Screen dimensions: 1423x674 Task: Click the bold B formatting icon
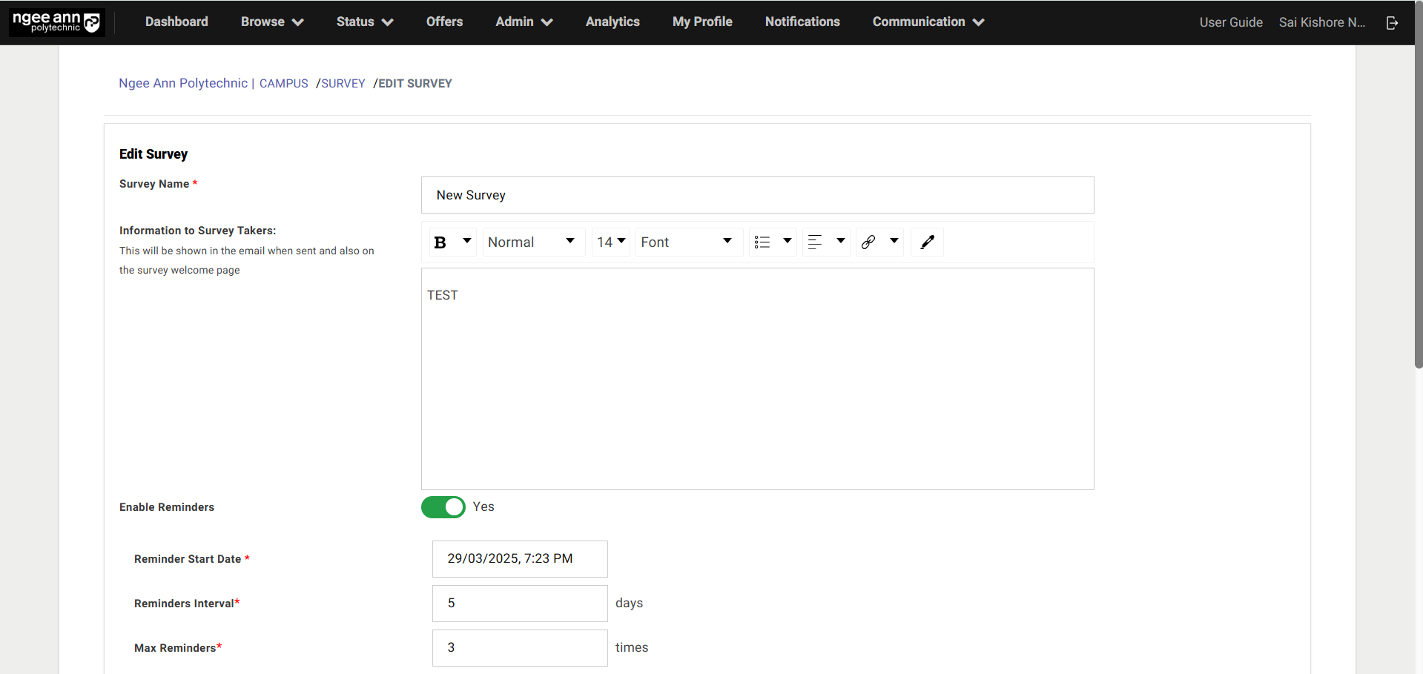click(440, 242)
